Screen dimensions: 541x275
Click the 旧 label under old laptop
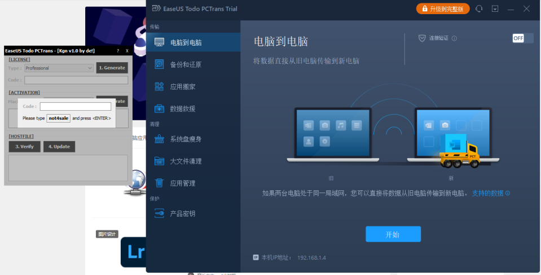pos(331,178)
